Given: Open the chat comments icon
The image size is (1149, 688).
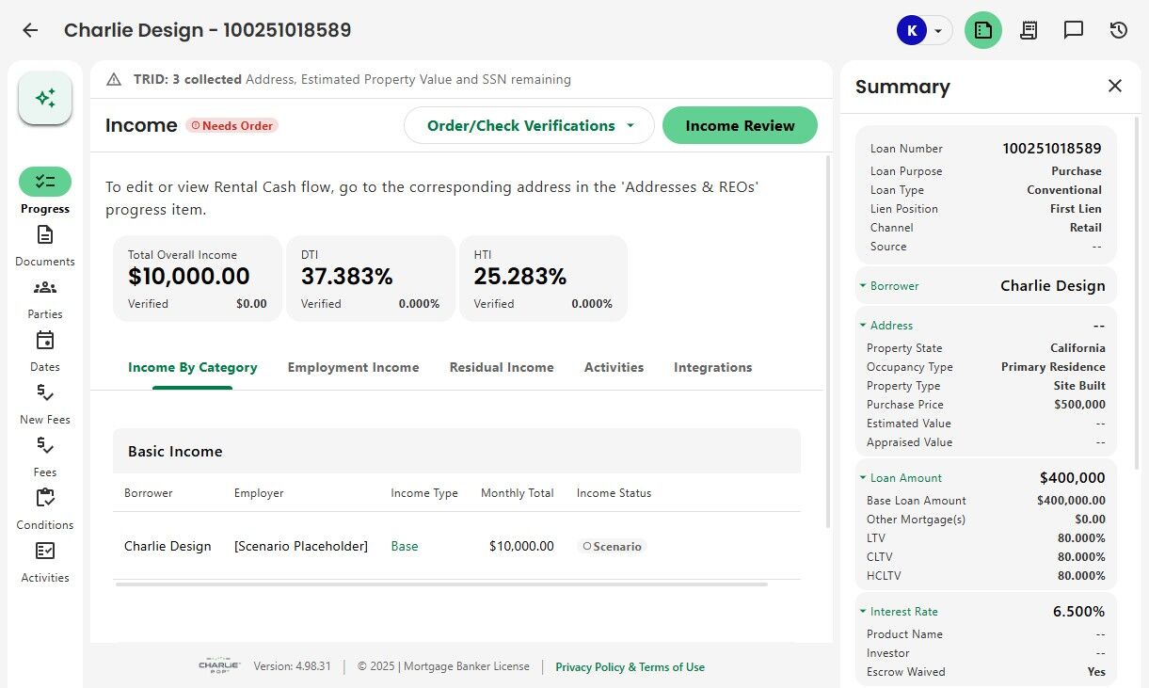Looking at the screenshot, I should click(1074, 30).
